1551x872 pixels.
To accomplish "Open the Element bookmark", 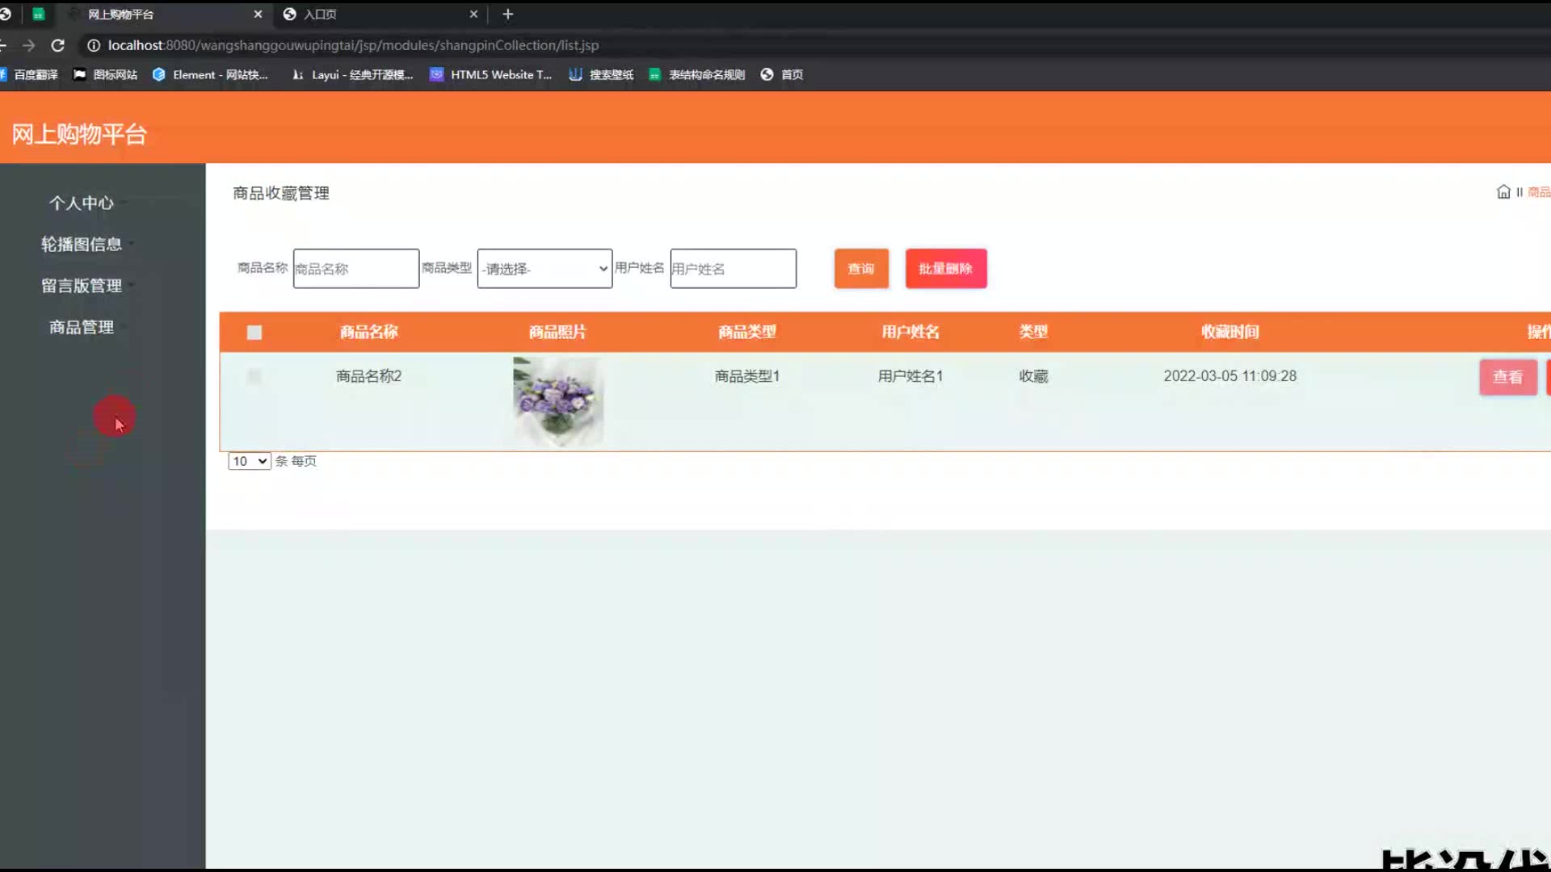I will 210,74.
